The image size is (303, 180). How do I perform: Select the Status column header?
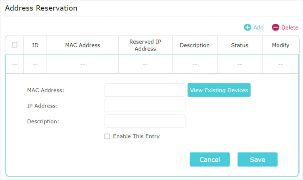[240, 45]
